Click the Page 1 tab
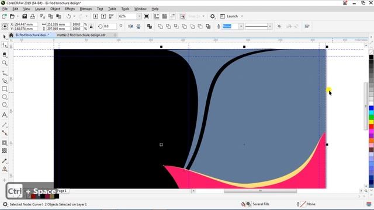Viewport: 374px width, 210px height. [63, 191]
